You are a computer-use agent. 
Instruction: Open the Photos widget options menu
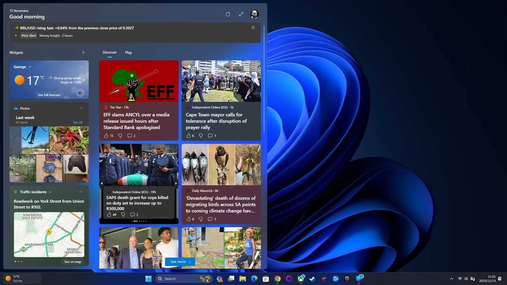81,108
